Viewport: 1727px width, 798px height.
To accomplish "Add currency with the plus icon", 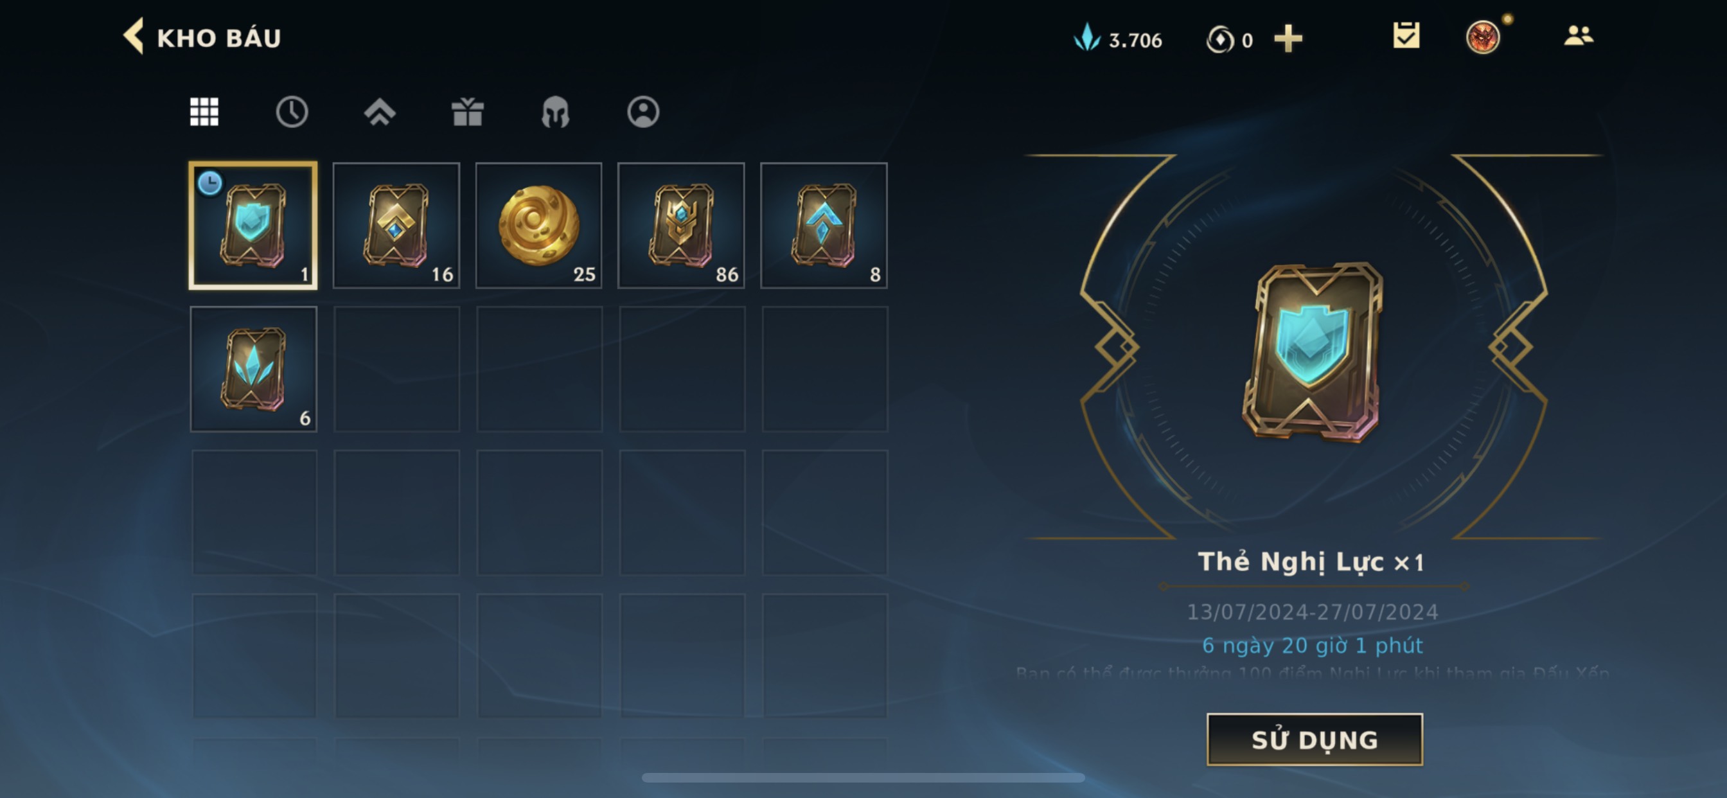I will click(x=1288, y=38).
